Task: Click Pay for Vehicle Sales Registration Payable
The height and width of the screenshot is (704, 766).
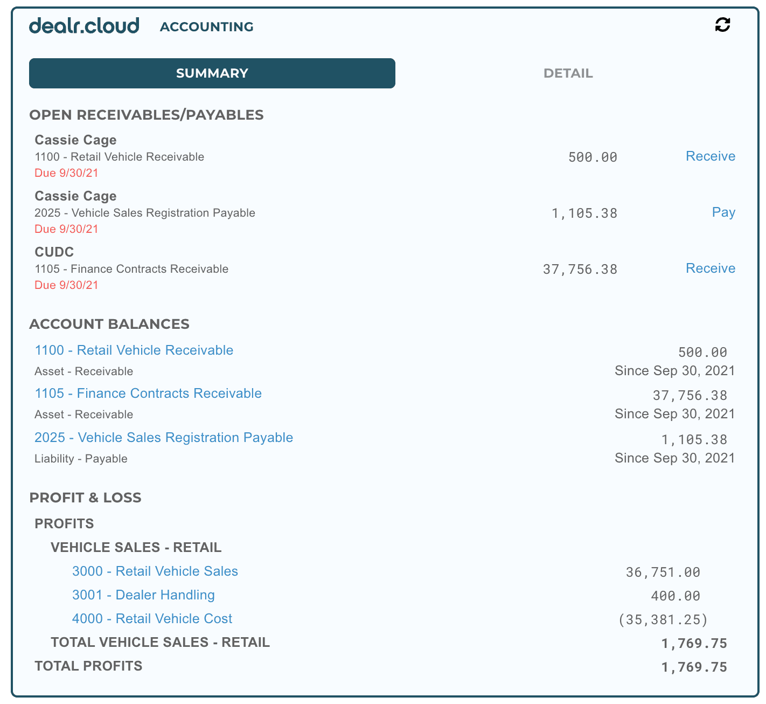Action: [x=723, y=212]
